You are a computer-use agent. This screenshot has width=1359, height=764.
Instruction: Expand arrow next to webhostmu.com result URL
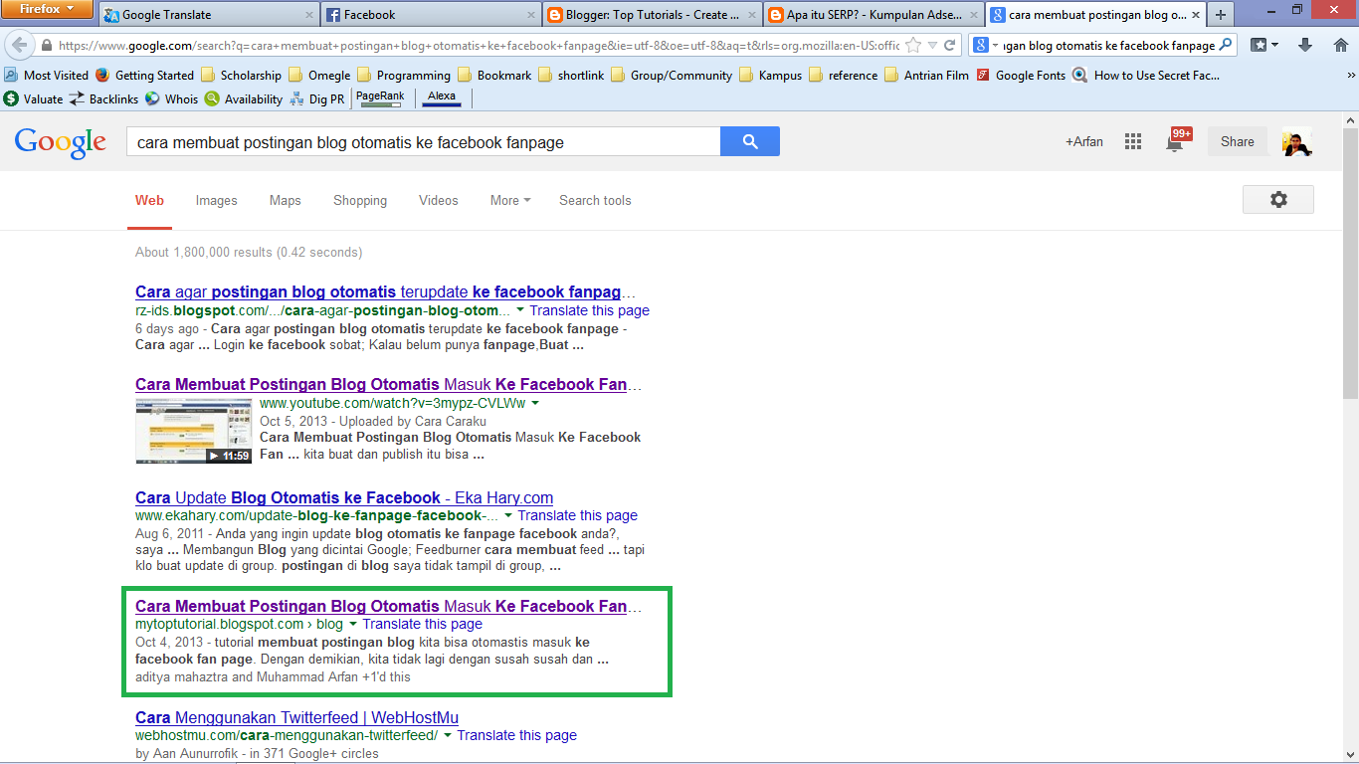click(448, 736)
